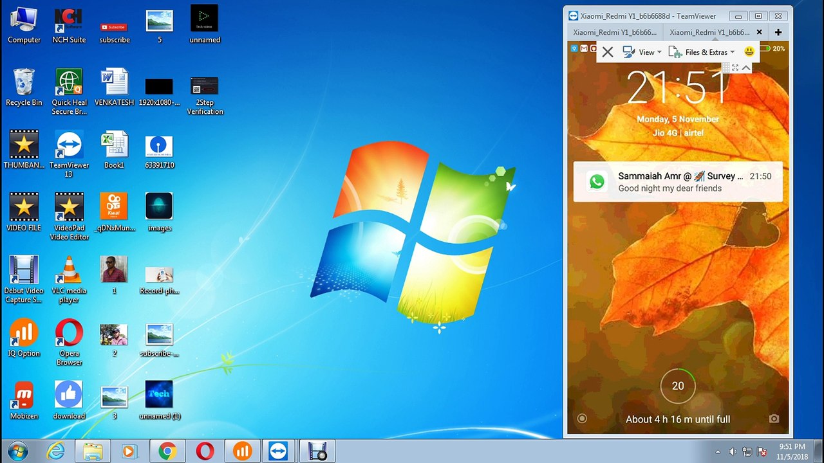Open IQ Option from the taskbar
824x463 pixels.
tap(242, 451)
